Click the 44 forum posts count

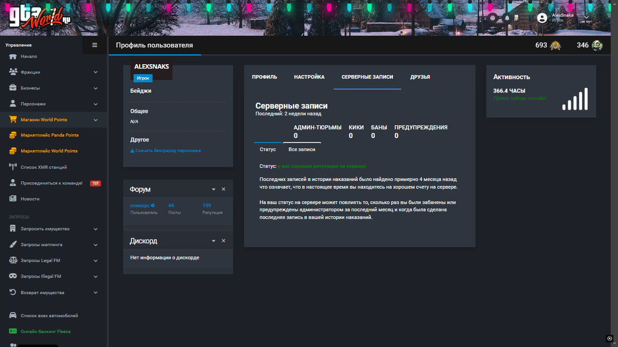pyautogui.click(x=171, y=206)
